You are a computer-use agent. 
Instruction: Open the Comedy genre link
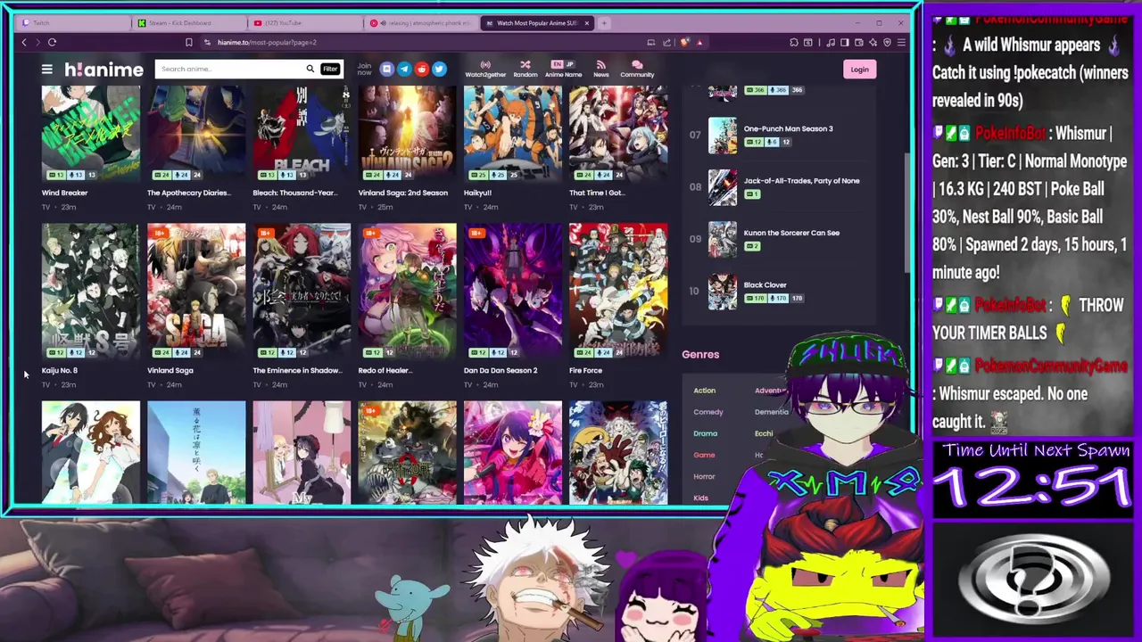(x=708, y=412)
